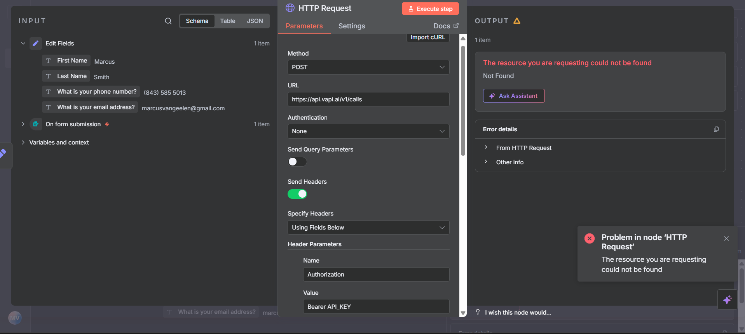Open the Specify Headers dropdown
745x334 pixels.
[x=368, y=228]
